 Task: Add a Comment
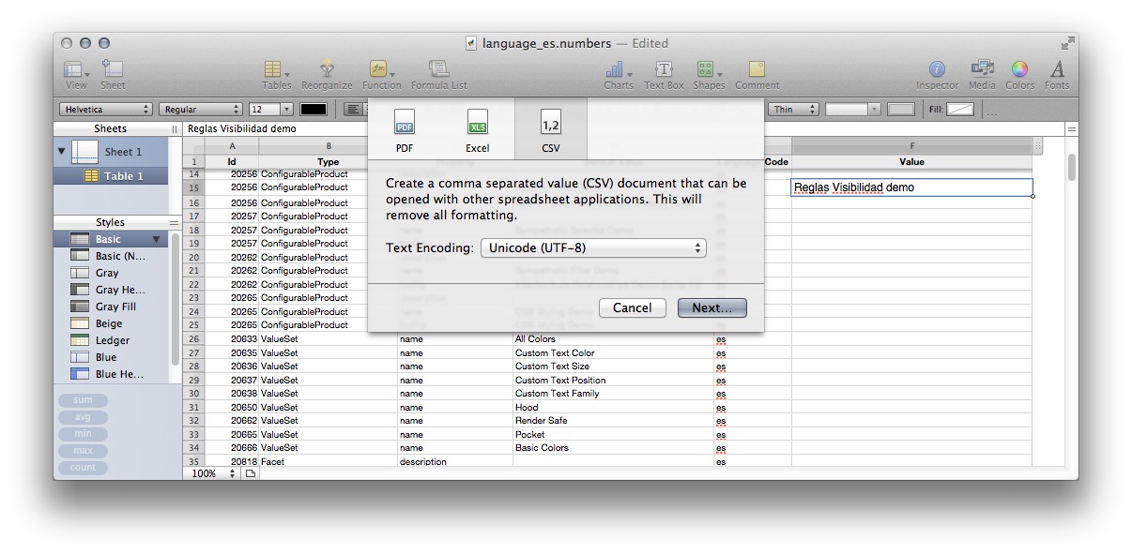tap(756, 70)
